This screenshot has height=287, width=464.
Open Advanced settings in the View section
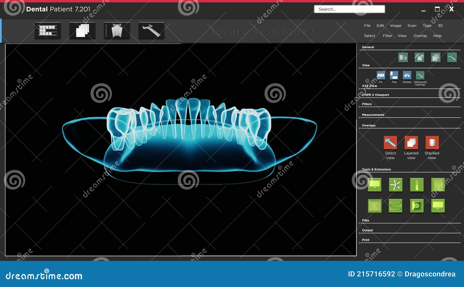pyautogui.click(x=420, y=76)
